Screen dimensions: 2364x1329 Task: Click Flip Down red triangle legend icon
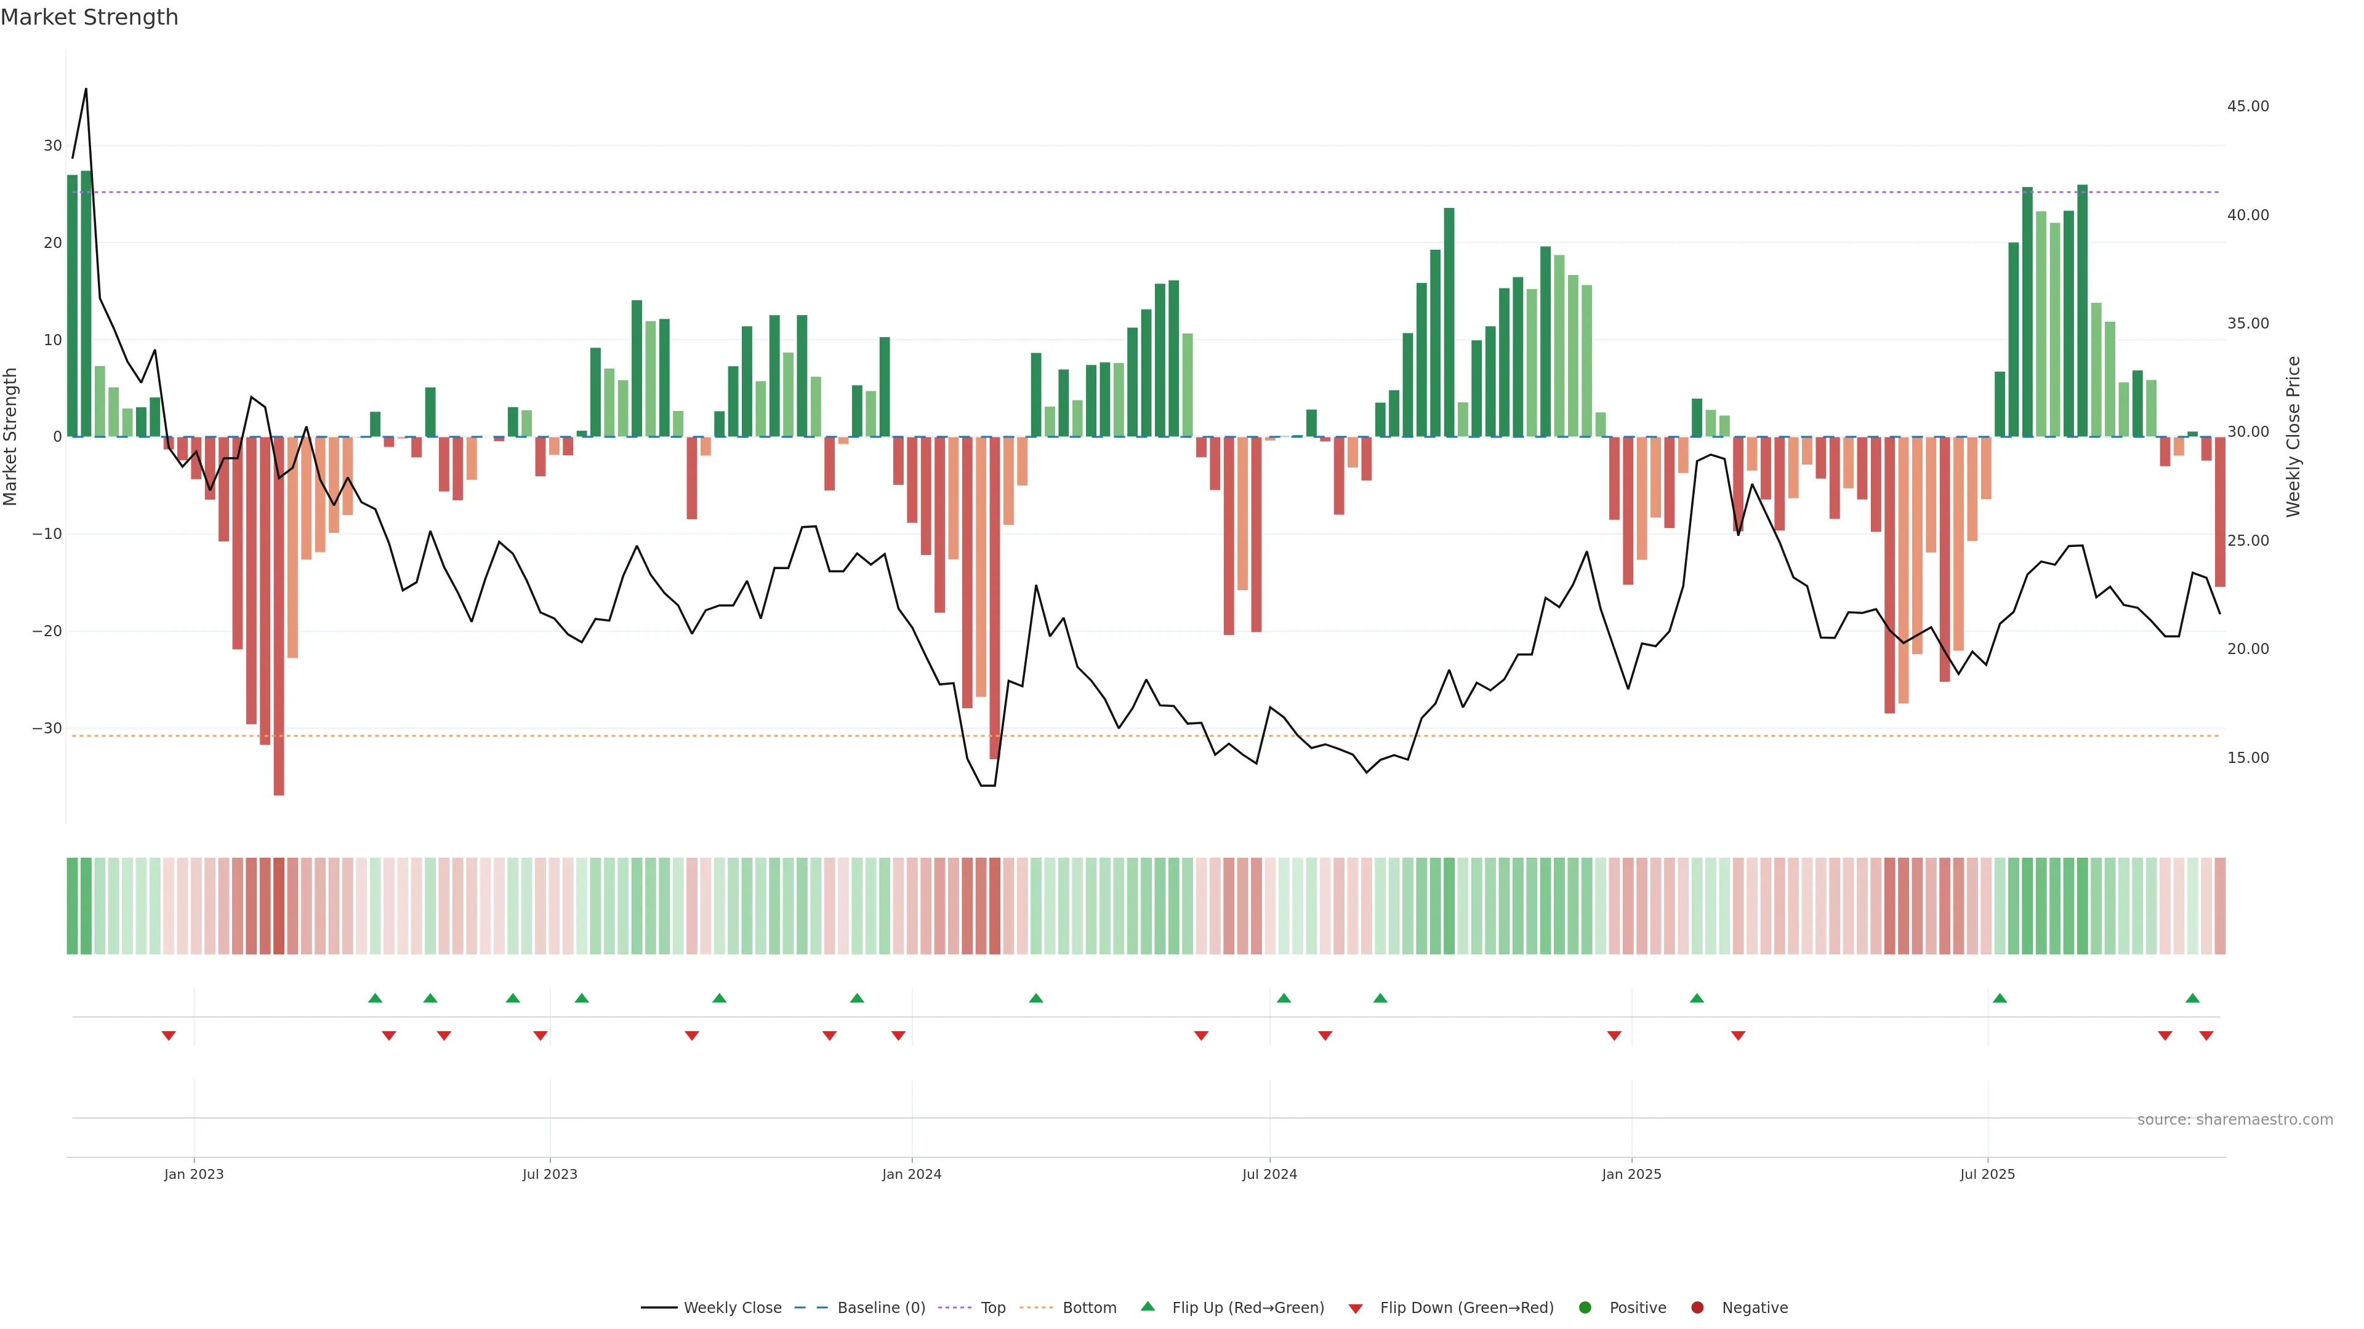pyautogui.click(x=1356, y=1309)
